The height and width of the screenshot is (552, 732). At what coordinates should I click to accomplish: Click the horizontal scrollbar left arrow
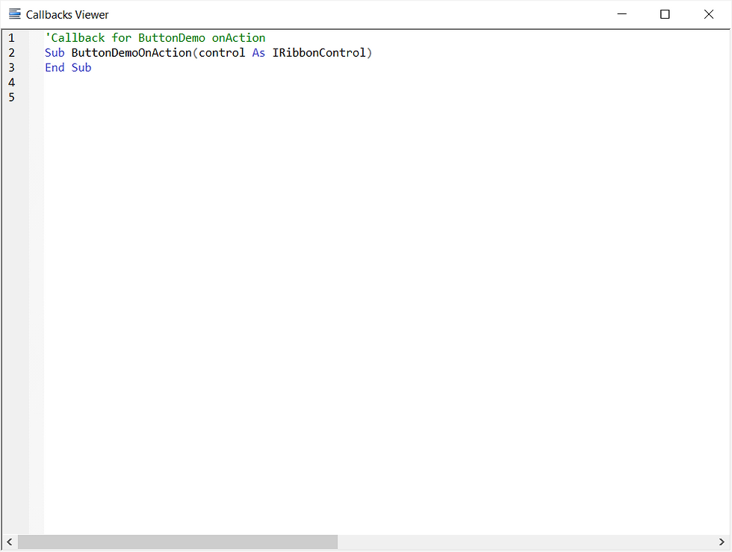[9, 542]
